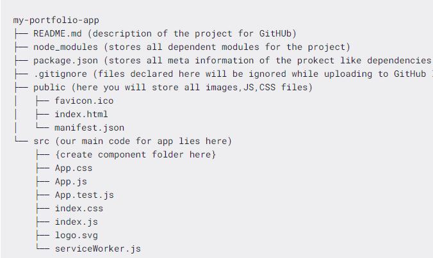Click the create component folder placeholder
This screenshot has height=258, width=433.
pos(135,154)
